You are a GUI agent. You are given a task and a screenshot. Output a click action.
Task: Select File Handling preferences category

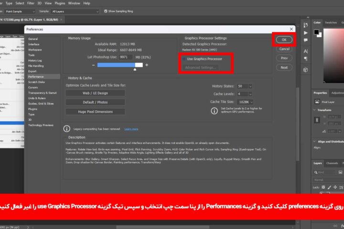36,66
